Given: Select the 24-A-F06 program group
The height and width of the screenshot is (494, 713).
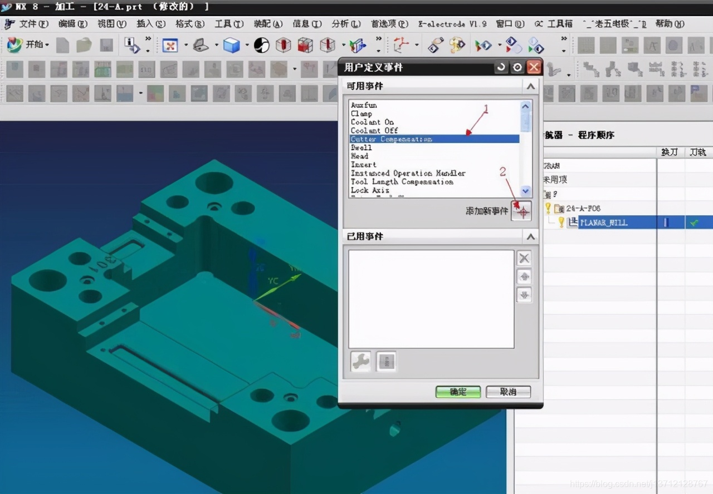Looking at the screenshot, I should tap(583, 209).
